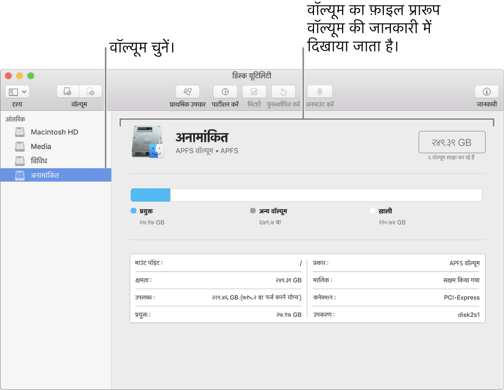Click the gray अन्य वॉल्यूम legend dot
504x390 pixels.
tap(253, 211)
